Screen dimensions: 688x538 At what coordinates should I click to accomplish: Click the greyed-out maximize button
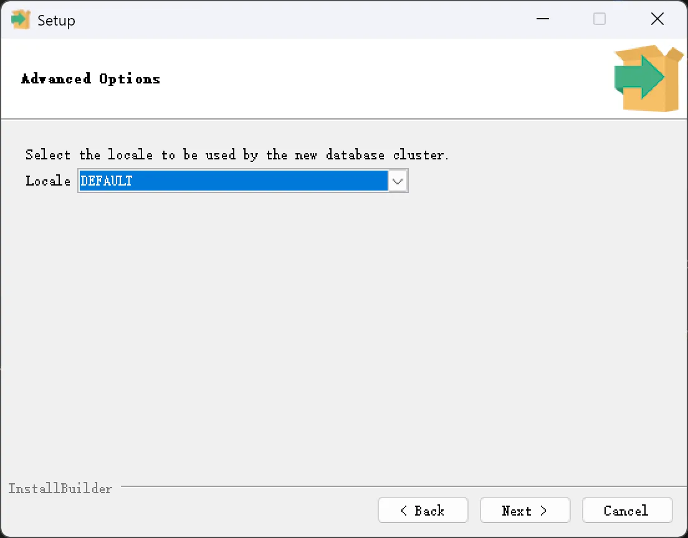600,19
